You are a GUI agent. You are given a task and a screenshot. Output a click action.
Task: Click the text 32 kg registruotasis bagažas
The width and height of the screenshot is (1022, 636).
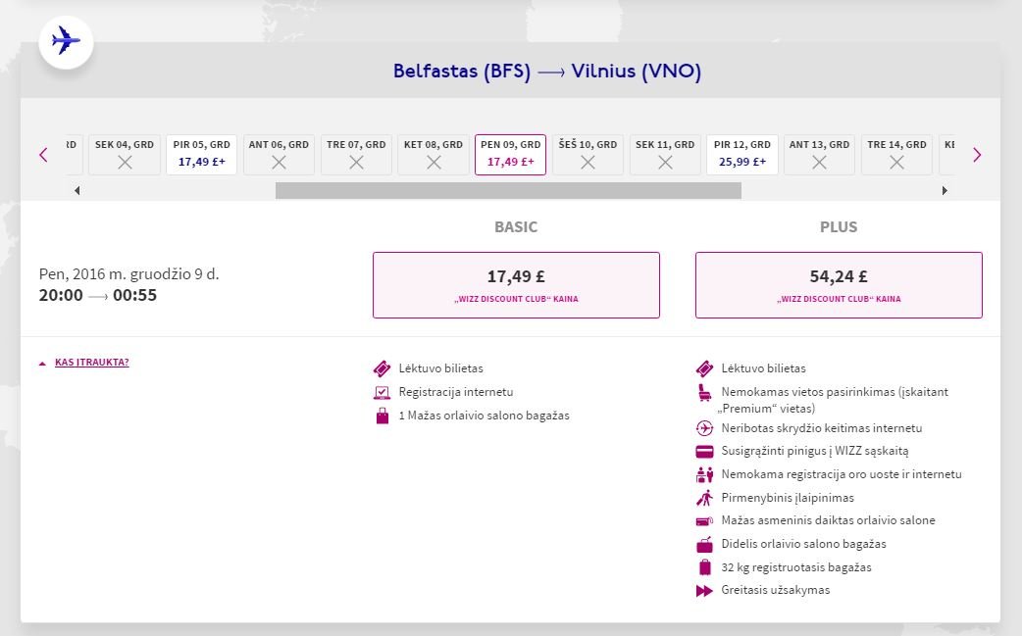(796, 567)
